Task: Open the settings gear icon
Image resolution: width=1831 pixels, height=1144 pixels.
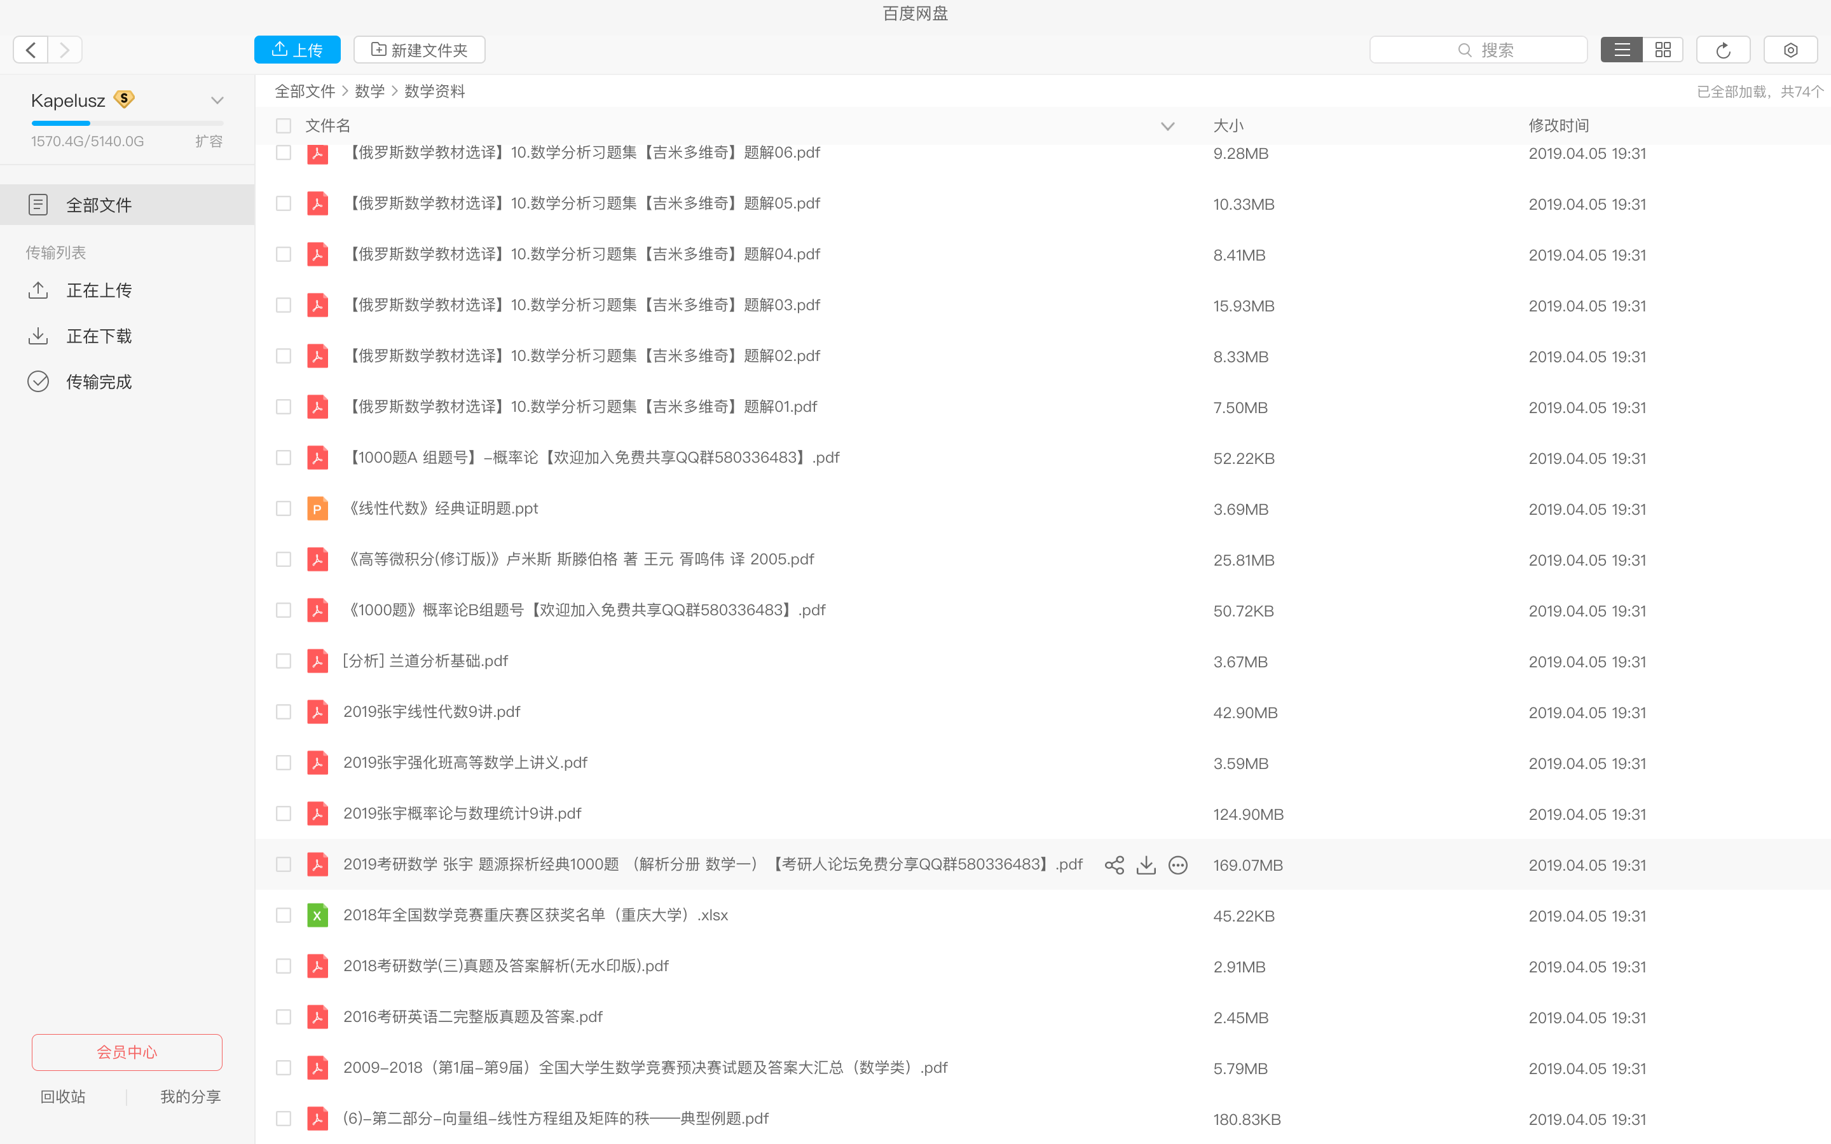Action: 1790,50
